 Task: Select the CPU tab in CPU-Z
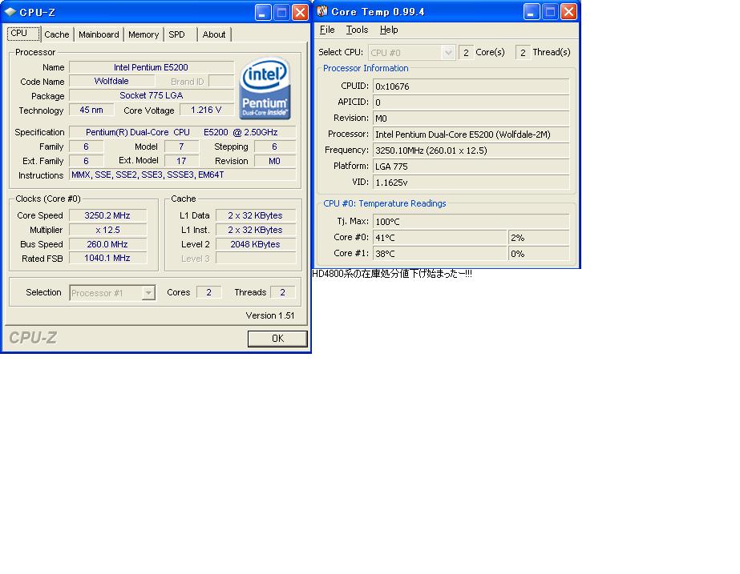(x=22, y=34)
